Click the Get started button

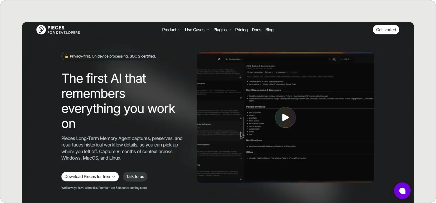(386, 30)
